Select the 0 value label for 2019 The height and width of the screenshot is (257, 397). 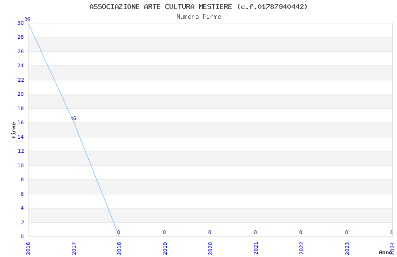pos(164,232)
